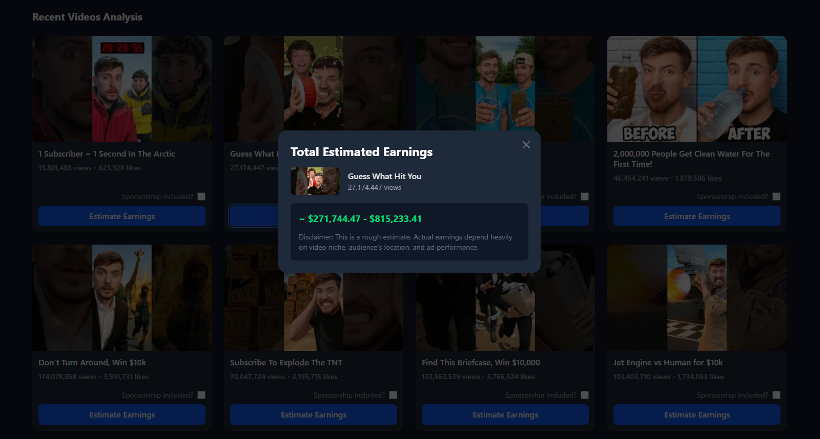Click the '70,047,724 views' stat

[x=258, y=377]
